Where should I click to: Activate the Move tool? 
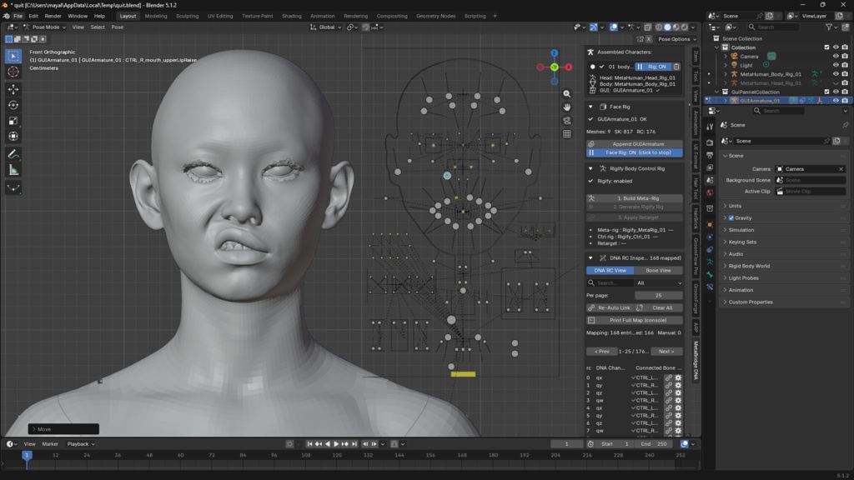pos(13,88)
